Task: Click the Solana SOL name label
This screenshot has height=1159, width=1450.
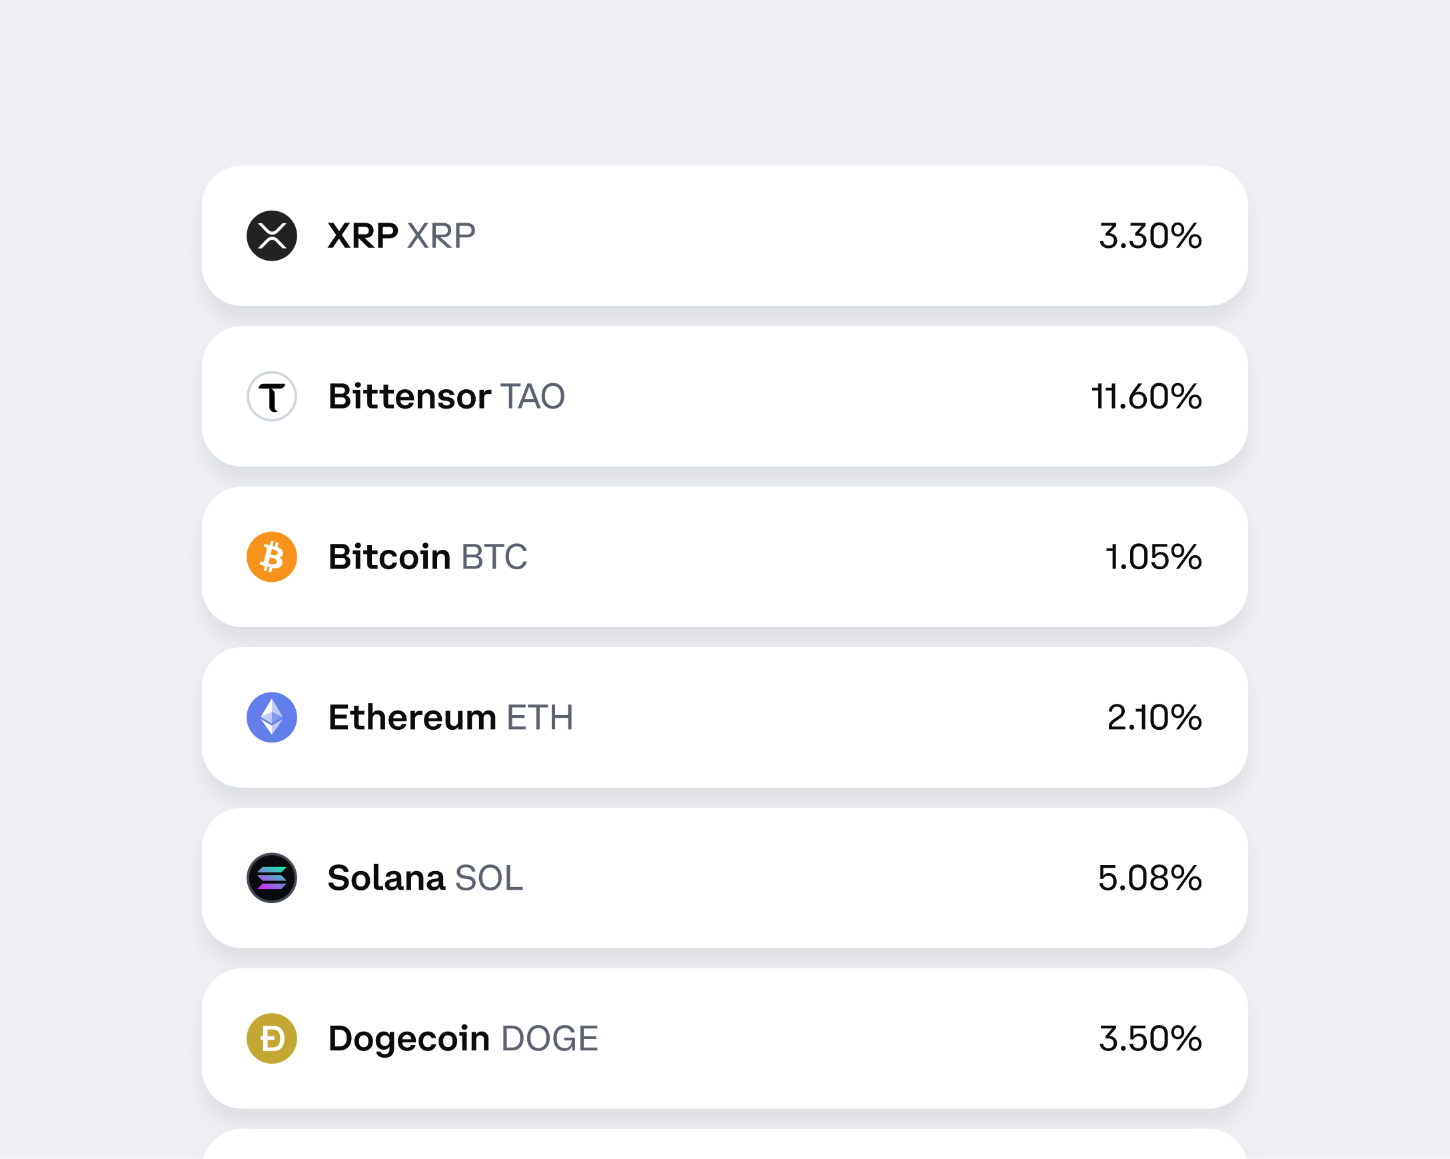Action: click(425, 878)
